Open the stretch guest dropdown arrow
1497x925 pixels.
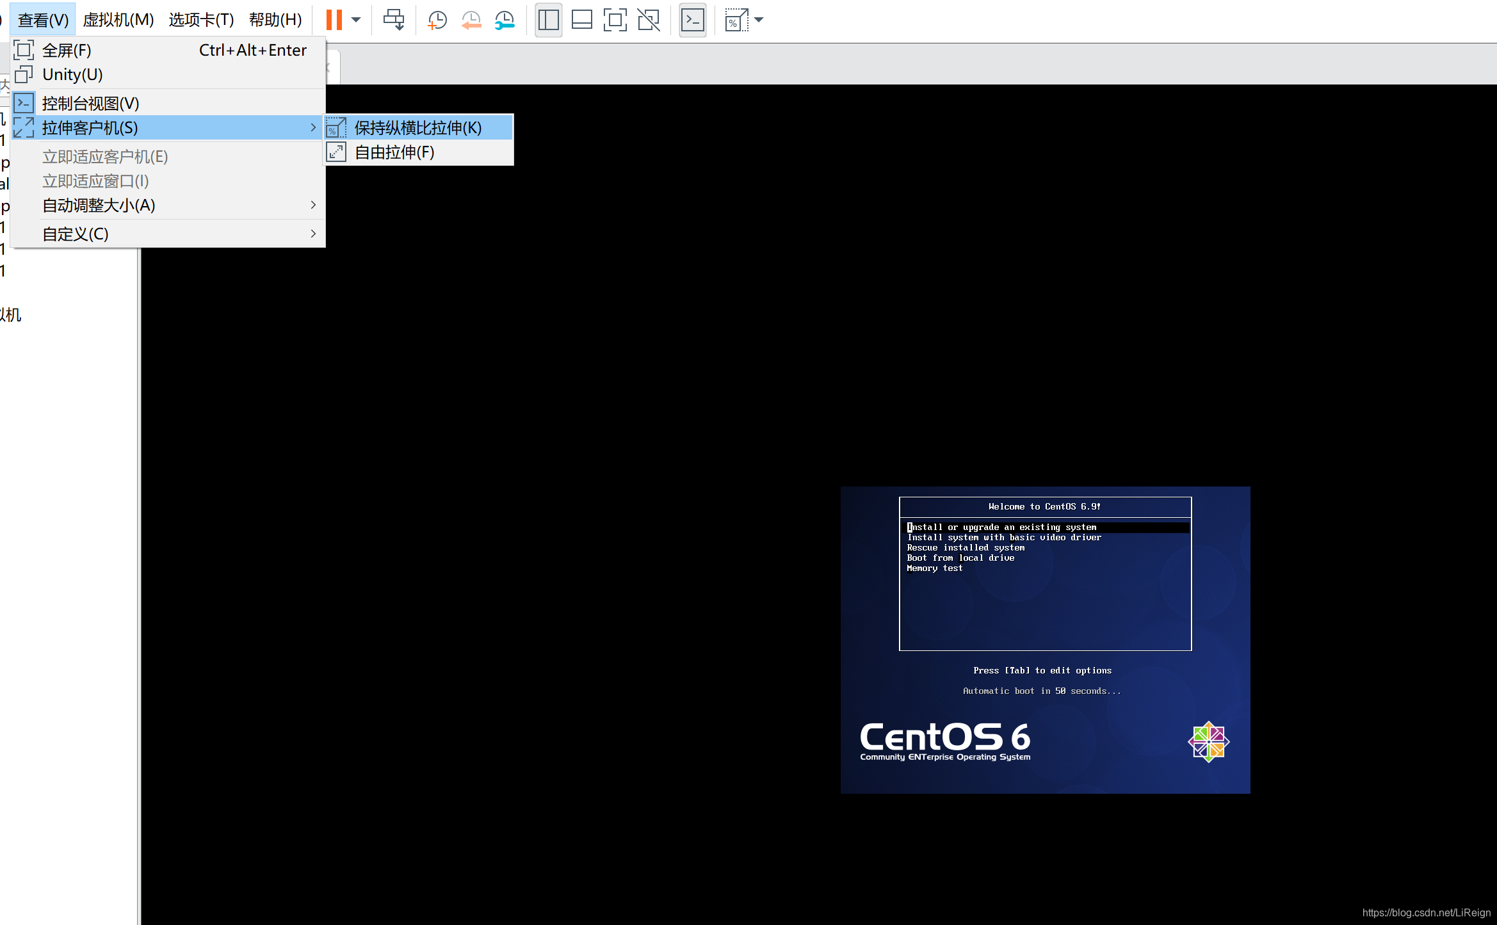(759, 20)
